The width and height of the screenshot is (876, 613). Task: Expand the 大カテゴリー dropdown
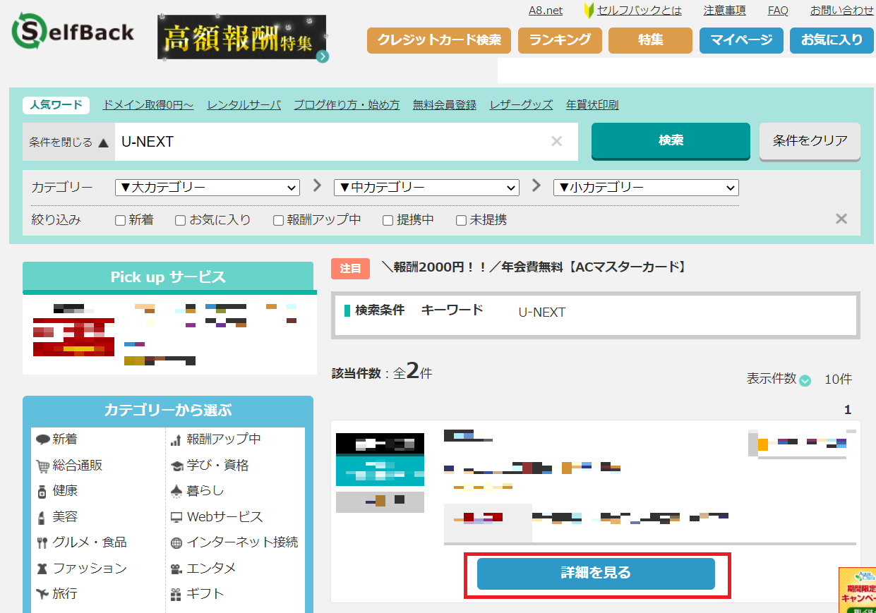[x=207, y=188]
